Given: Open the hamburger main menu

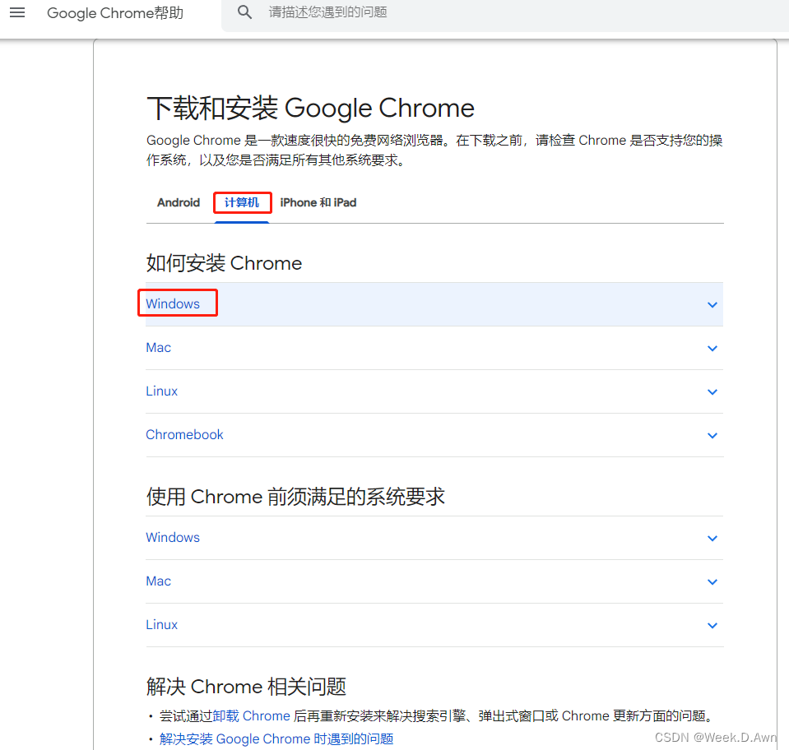Looking at the screenshot, I should coord(17,12).
